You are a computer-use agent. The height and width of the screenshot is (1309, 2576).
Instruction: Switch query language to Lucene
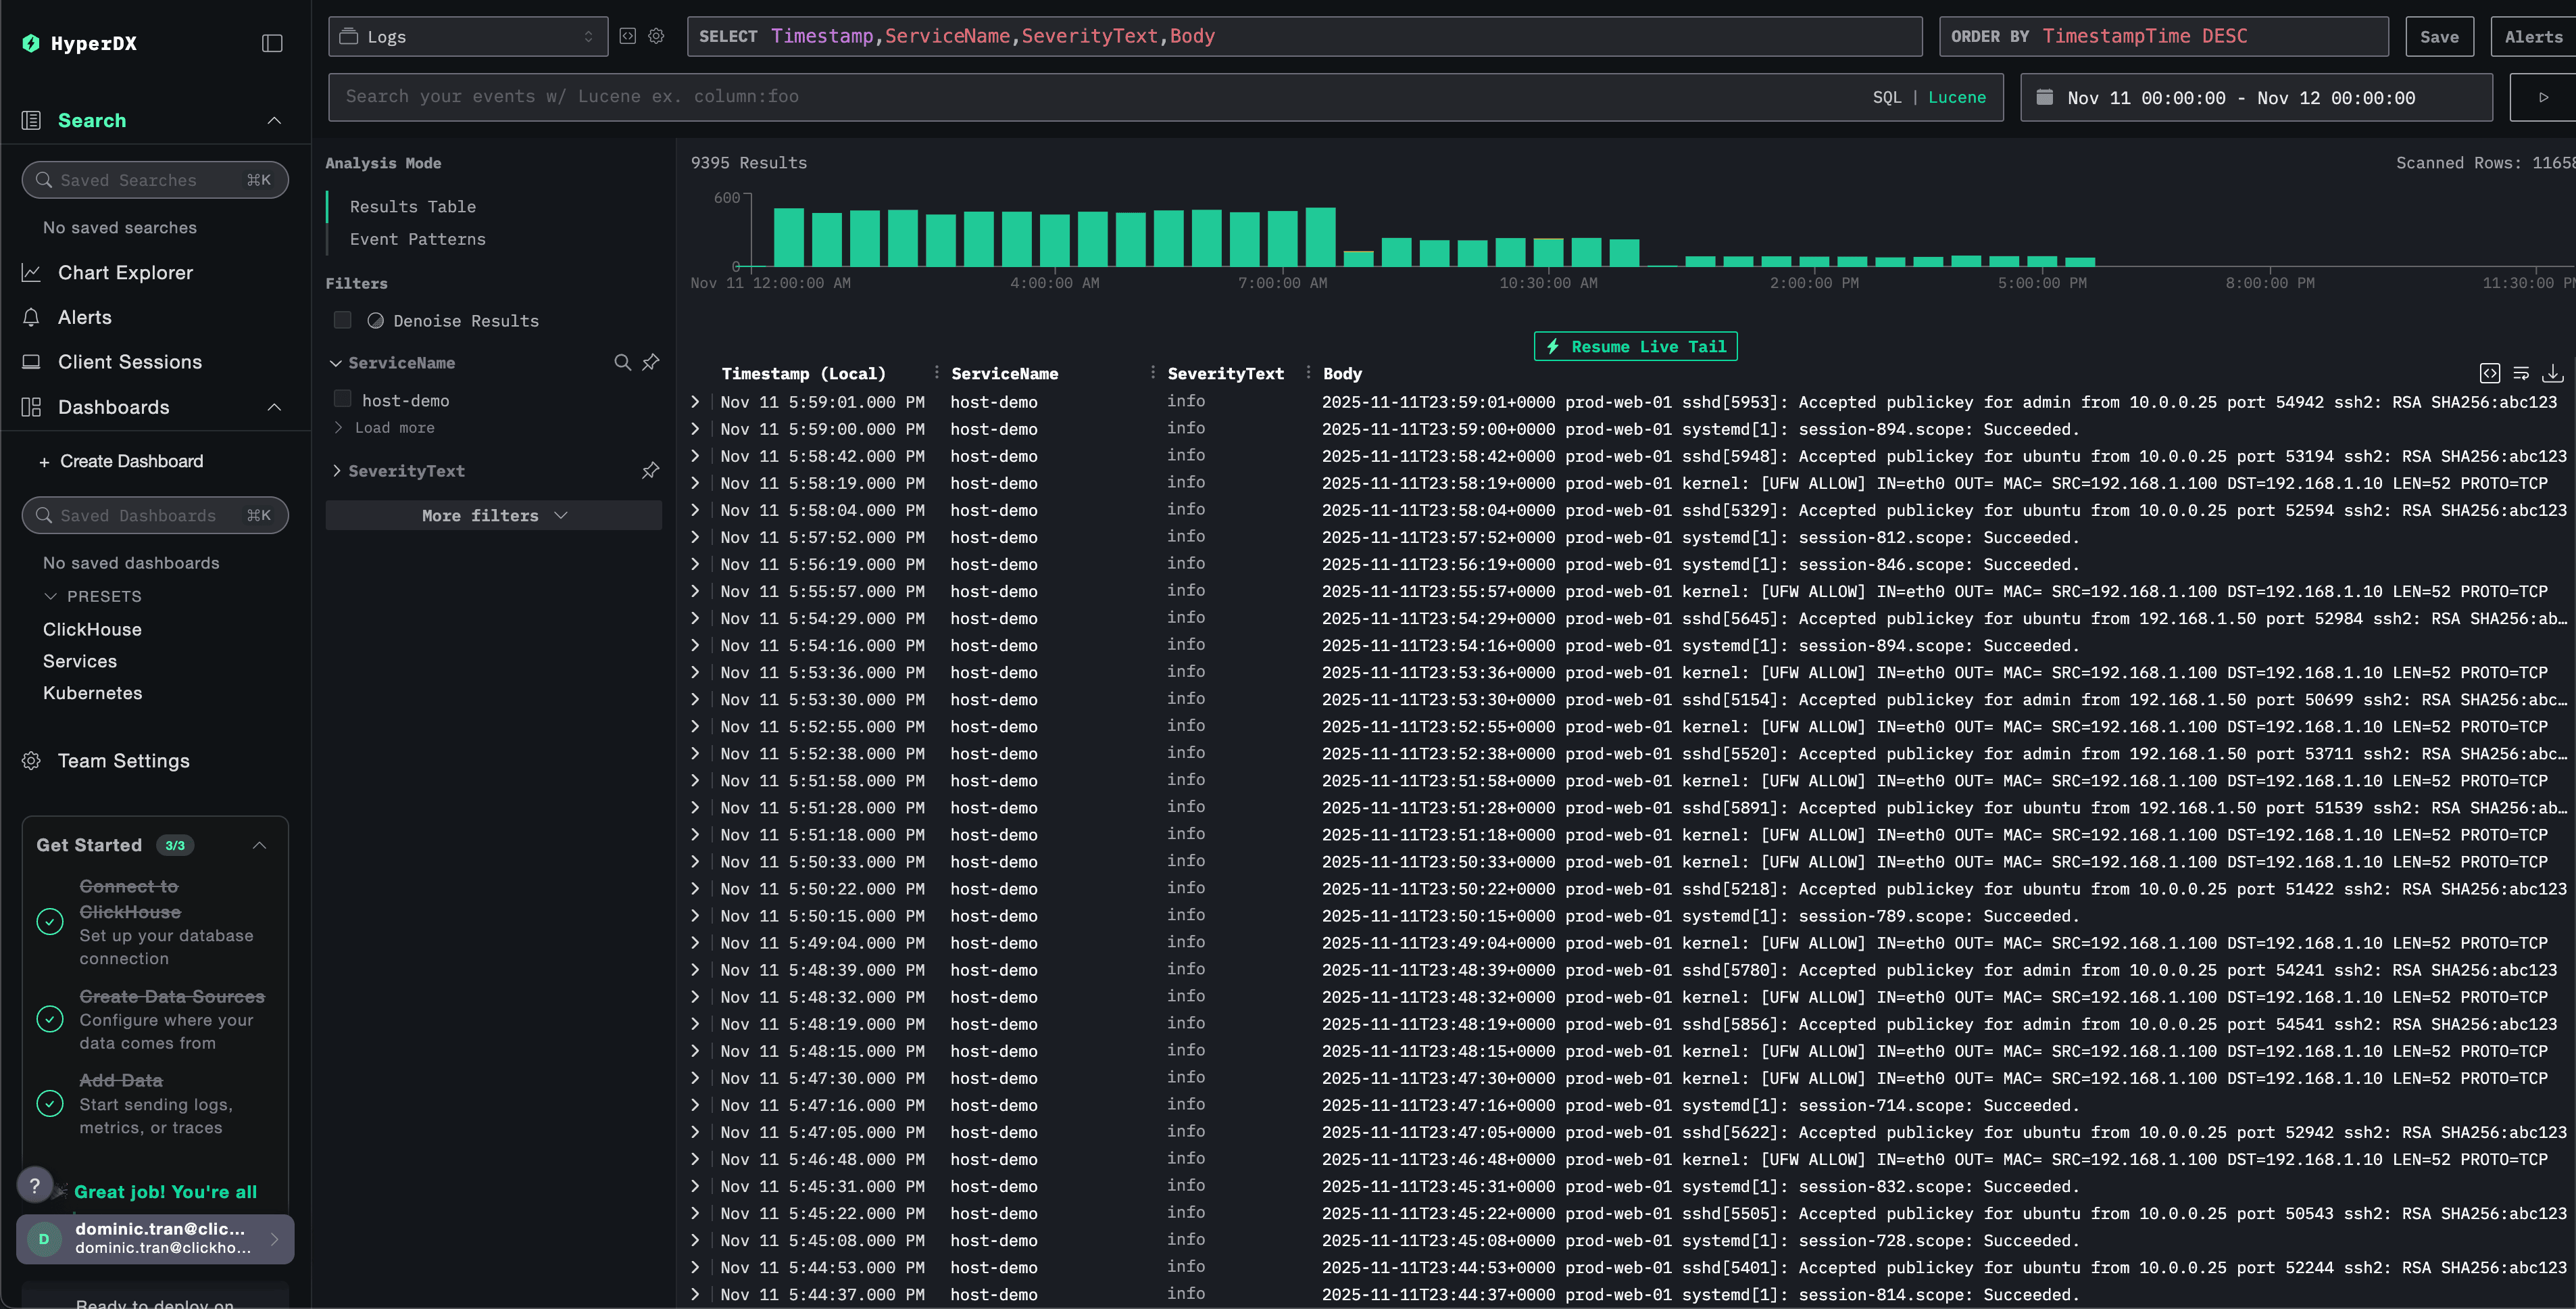(1957, 97)
